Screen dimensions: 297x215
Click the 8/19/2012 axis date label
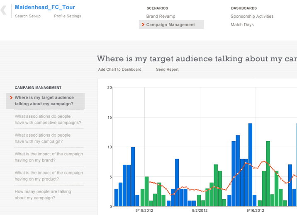pyautogui.click(x=144, y=210)
